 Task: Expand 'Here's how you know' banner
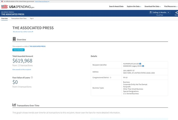point(42,1)
